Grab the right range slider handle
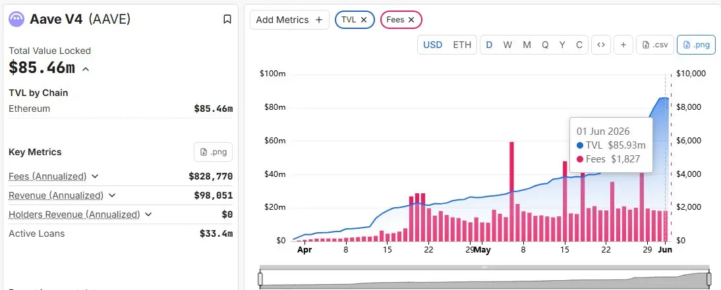This screenshot has width=721, height=290. pos(709,279)
